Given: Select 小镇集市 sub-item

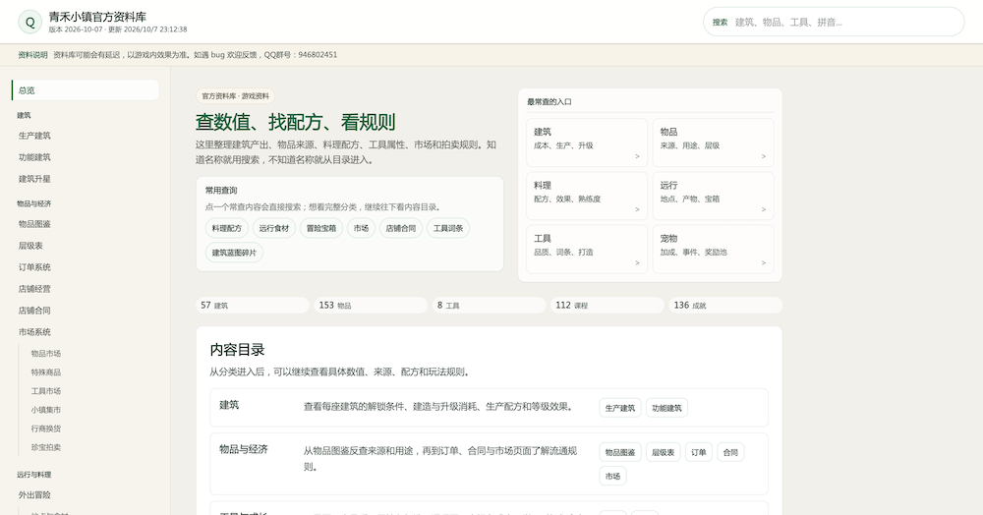Looking at the screenshot, I should point(46,410).
